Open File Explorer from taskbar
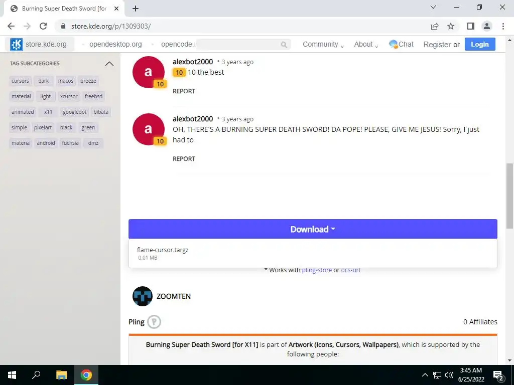 (x=61, y=375)
